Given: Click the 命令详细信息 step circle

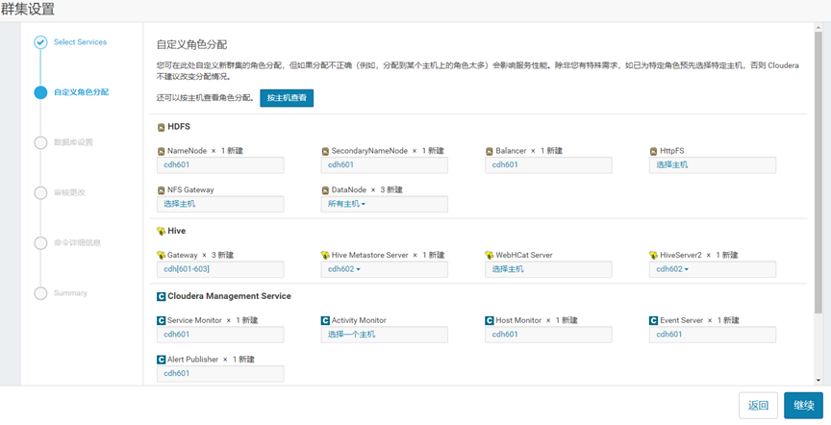Looking at the screenshot, I should pos(40,243).
